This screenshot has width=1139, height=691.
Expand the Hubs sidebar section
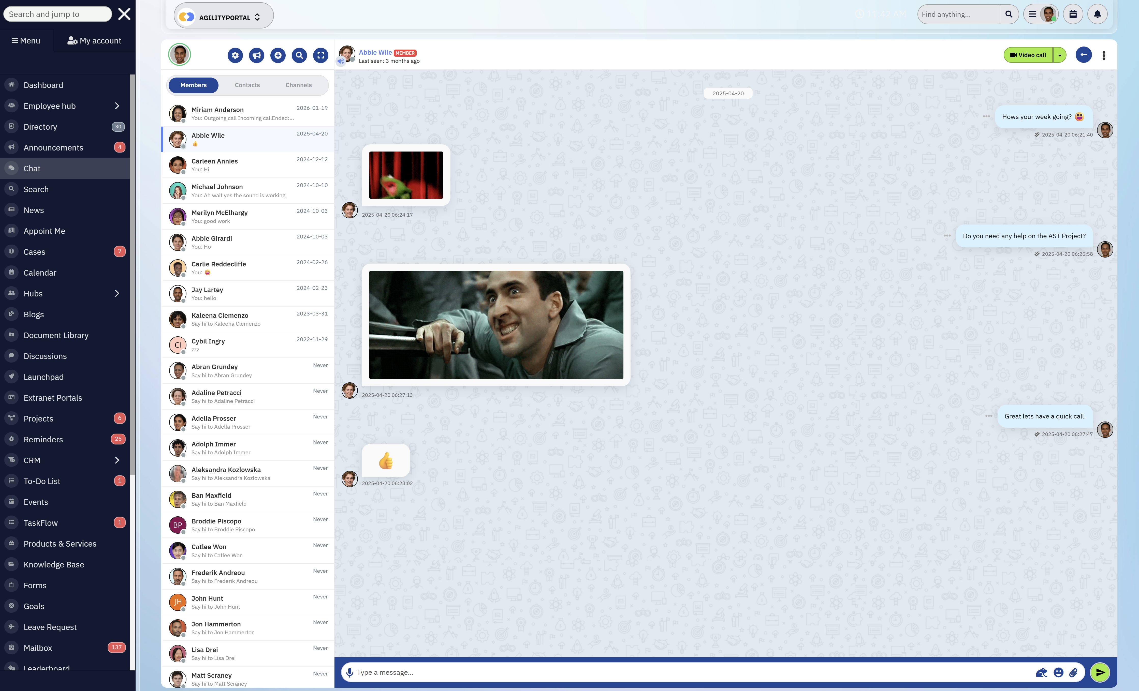point(116,293)
